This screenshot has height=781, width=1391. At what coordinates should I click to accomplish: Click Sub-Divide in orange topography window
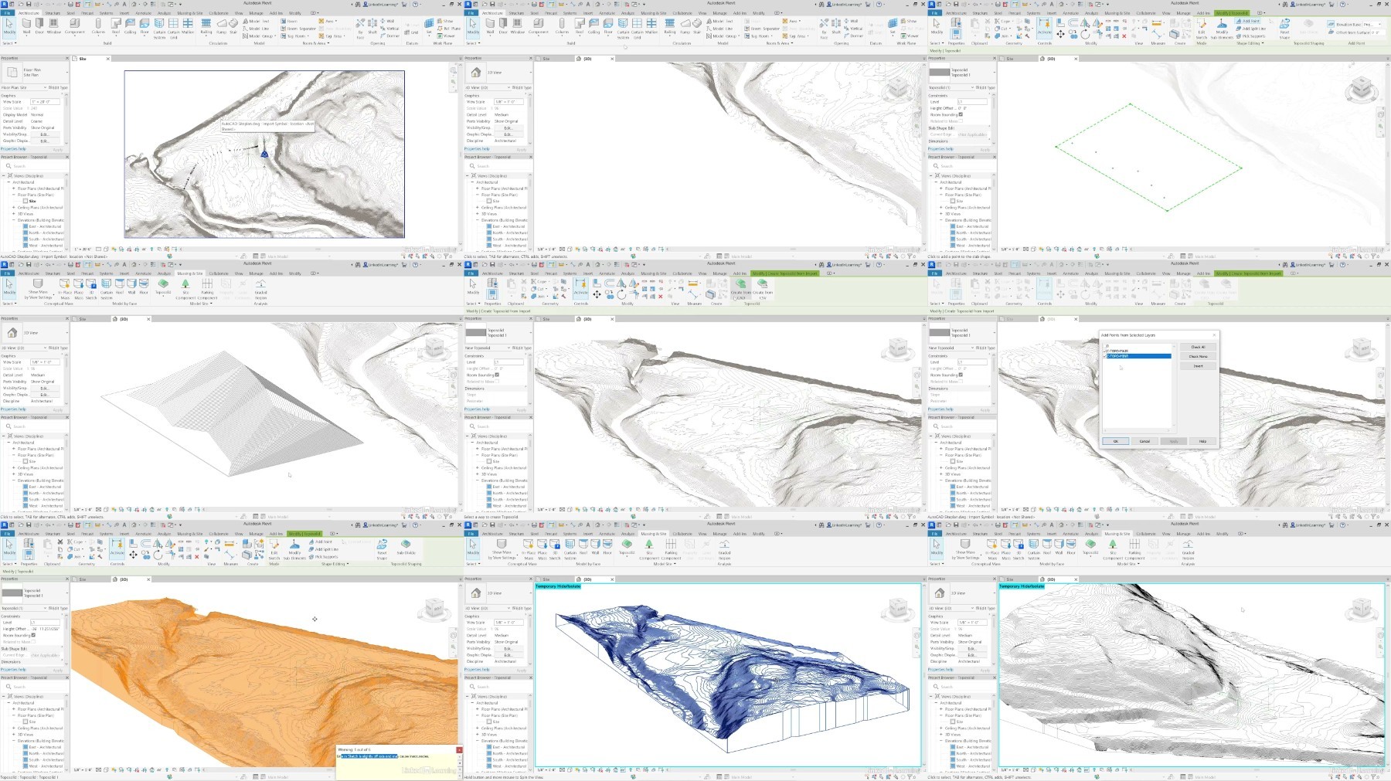[x=406, y=547]
